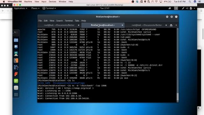Close the terminal window
The width and height of the screenshot is (204, 115).
click(x=176, y=17)
